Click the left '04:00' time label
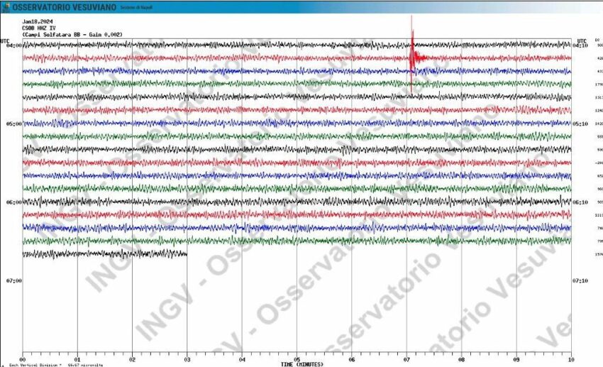The height and width of the screenshot is (367, 603). click(14, 45)
